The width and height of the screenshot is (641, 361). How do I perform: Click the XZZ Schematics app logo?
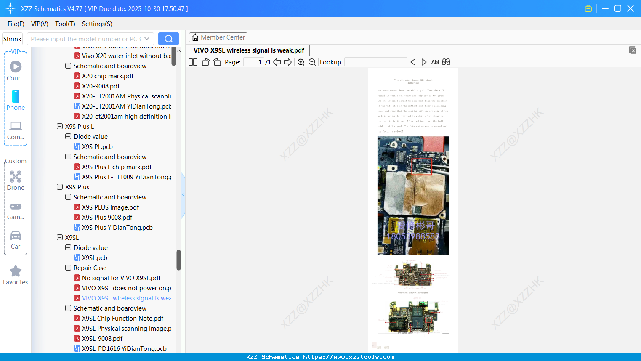click(11, 8)
